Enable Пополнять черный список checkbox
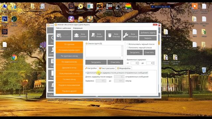Viewport: 212px width, 119px height. coord(128,48)
